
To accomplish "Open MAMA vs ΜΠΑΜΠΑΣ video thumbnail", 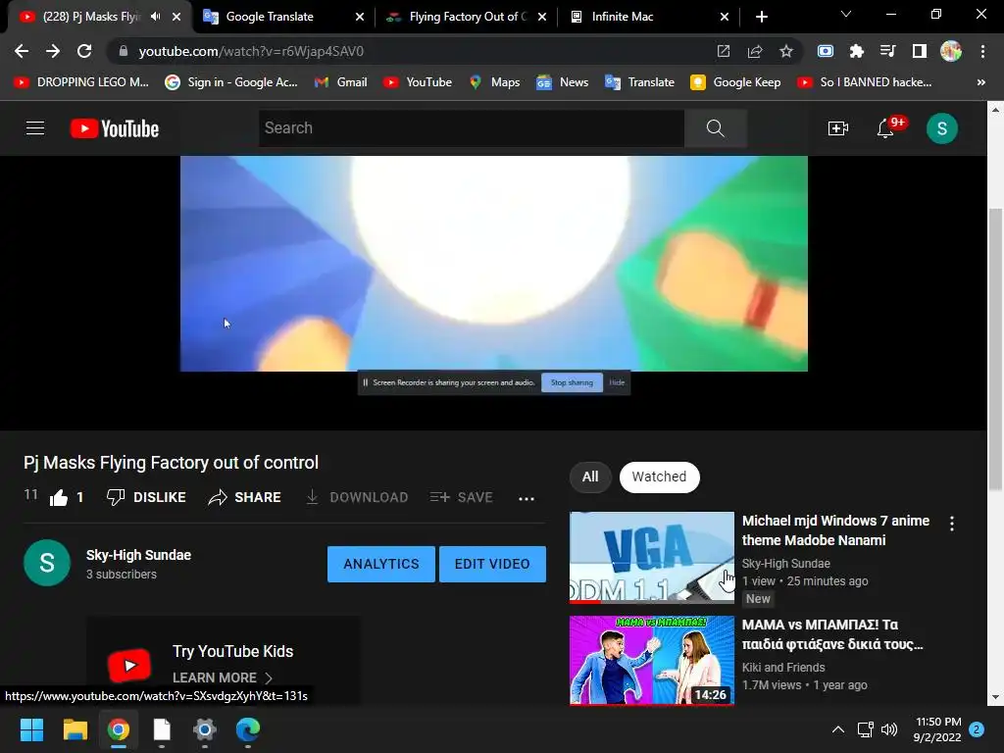I will [652, 660].
